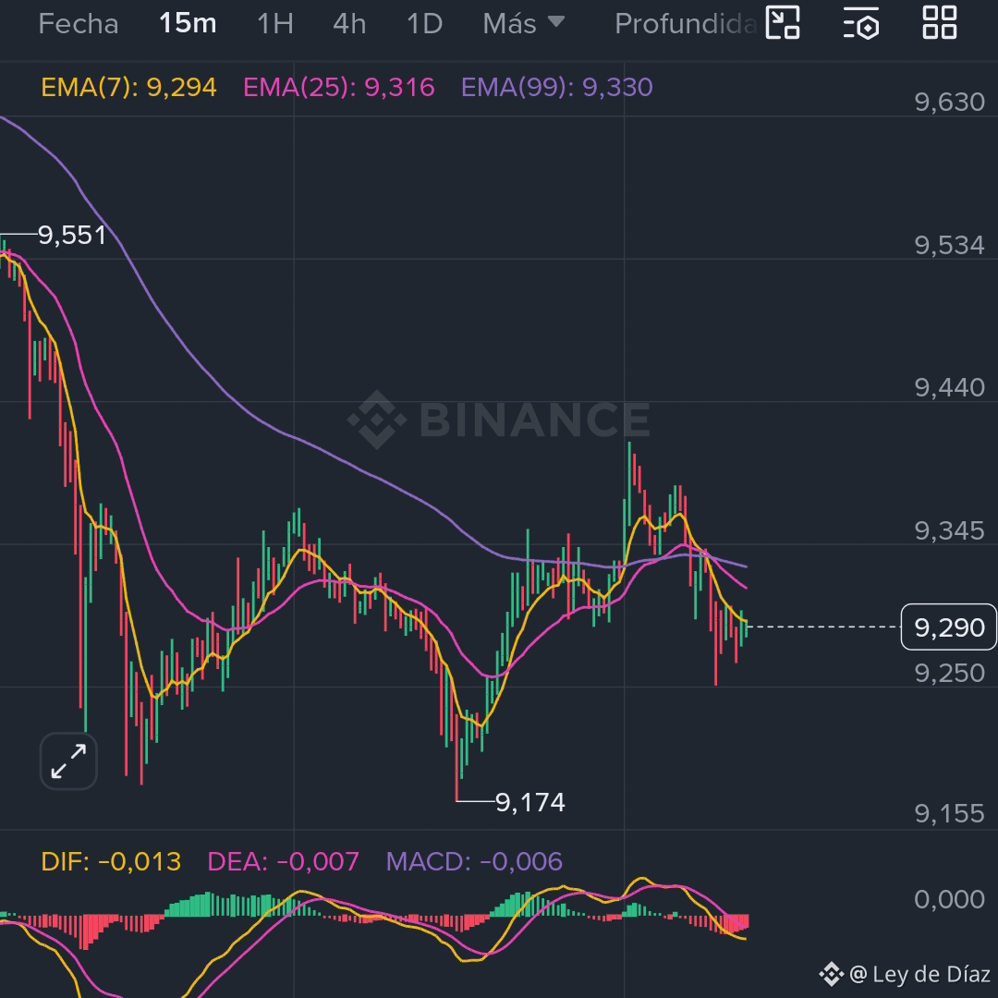Open the Más timeframe dropdown
Viewport: 998px width, 998px height.
(x=523, y=24)
